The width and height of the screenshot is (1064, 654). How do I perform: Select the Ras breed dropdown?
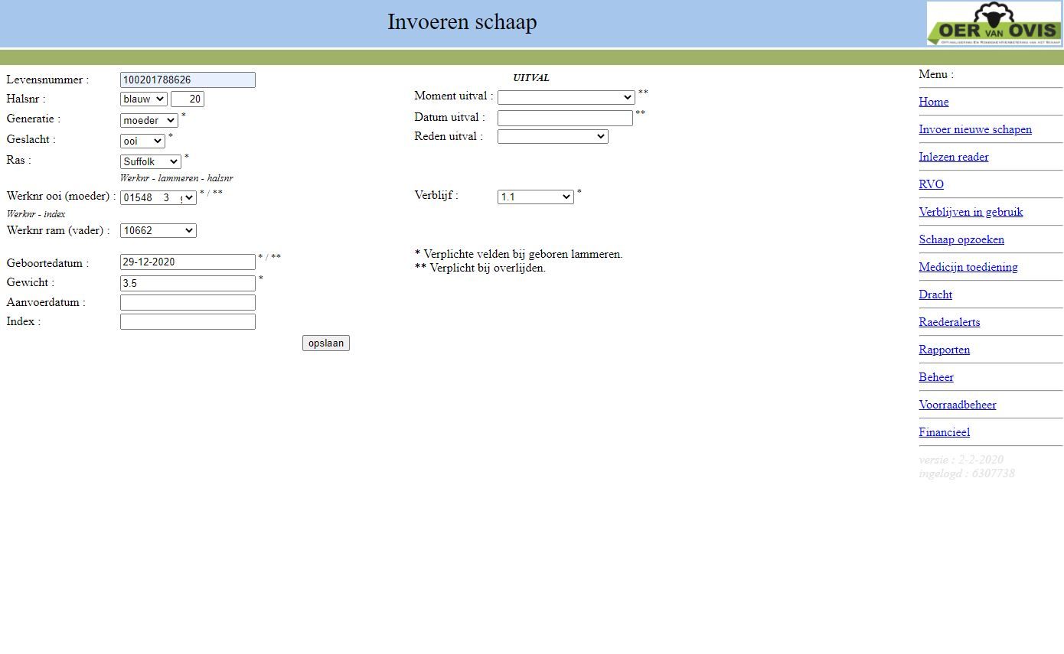point(151,162)
